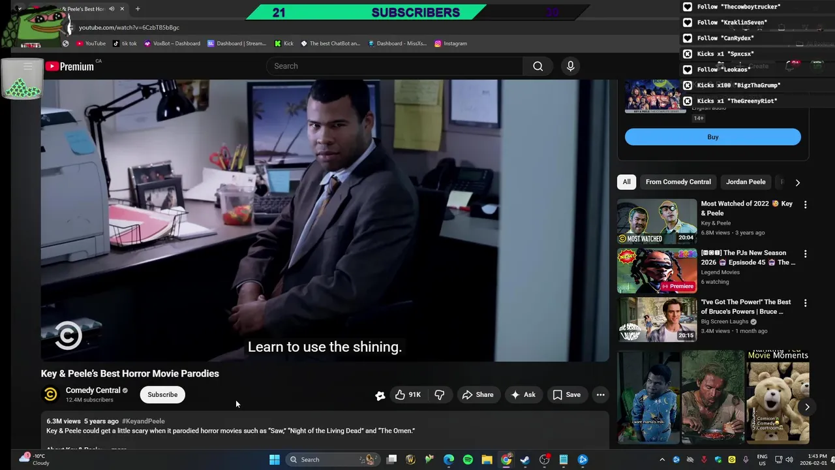This screenshot has width=835, height=470.
Task: Open Notepad from the taskbar
Action: click(564, 460)
